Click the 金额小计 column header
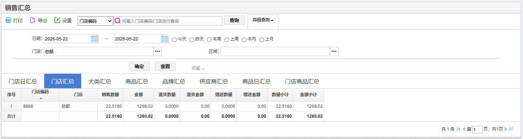523x139 pixels. click(309, 95)
